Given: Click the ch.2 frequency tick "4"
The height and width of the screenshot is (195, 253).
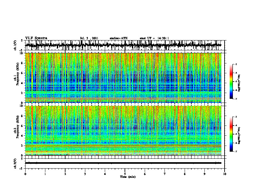Looking at the screenshot, I should 22,136.
